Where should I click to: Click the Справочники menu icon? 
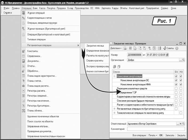(23, 56)
